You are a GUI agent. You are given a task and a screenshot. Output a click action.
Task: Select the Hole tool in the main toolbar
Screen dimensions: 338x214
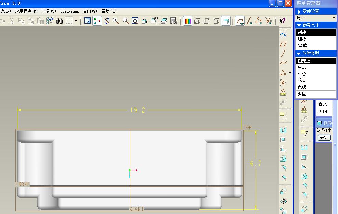tap(283, 130)
